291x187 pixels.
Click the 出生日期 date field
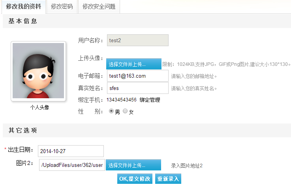[71, 151]
